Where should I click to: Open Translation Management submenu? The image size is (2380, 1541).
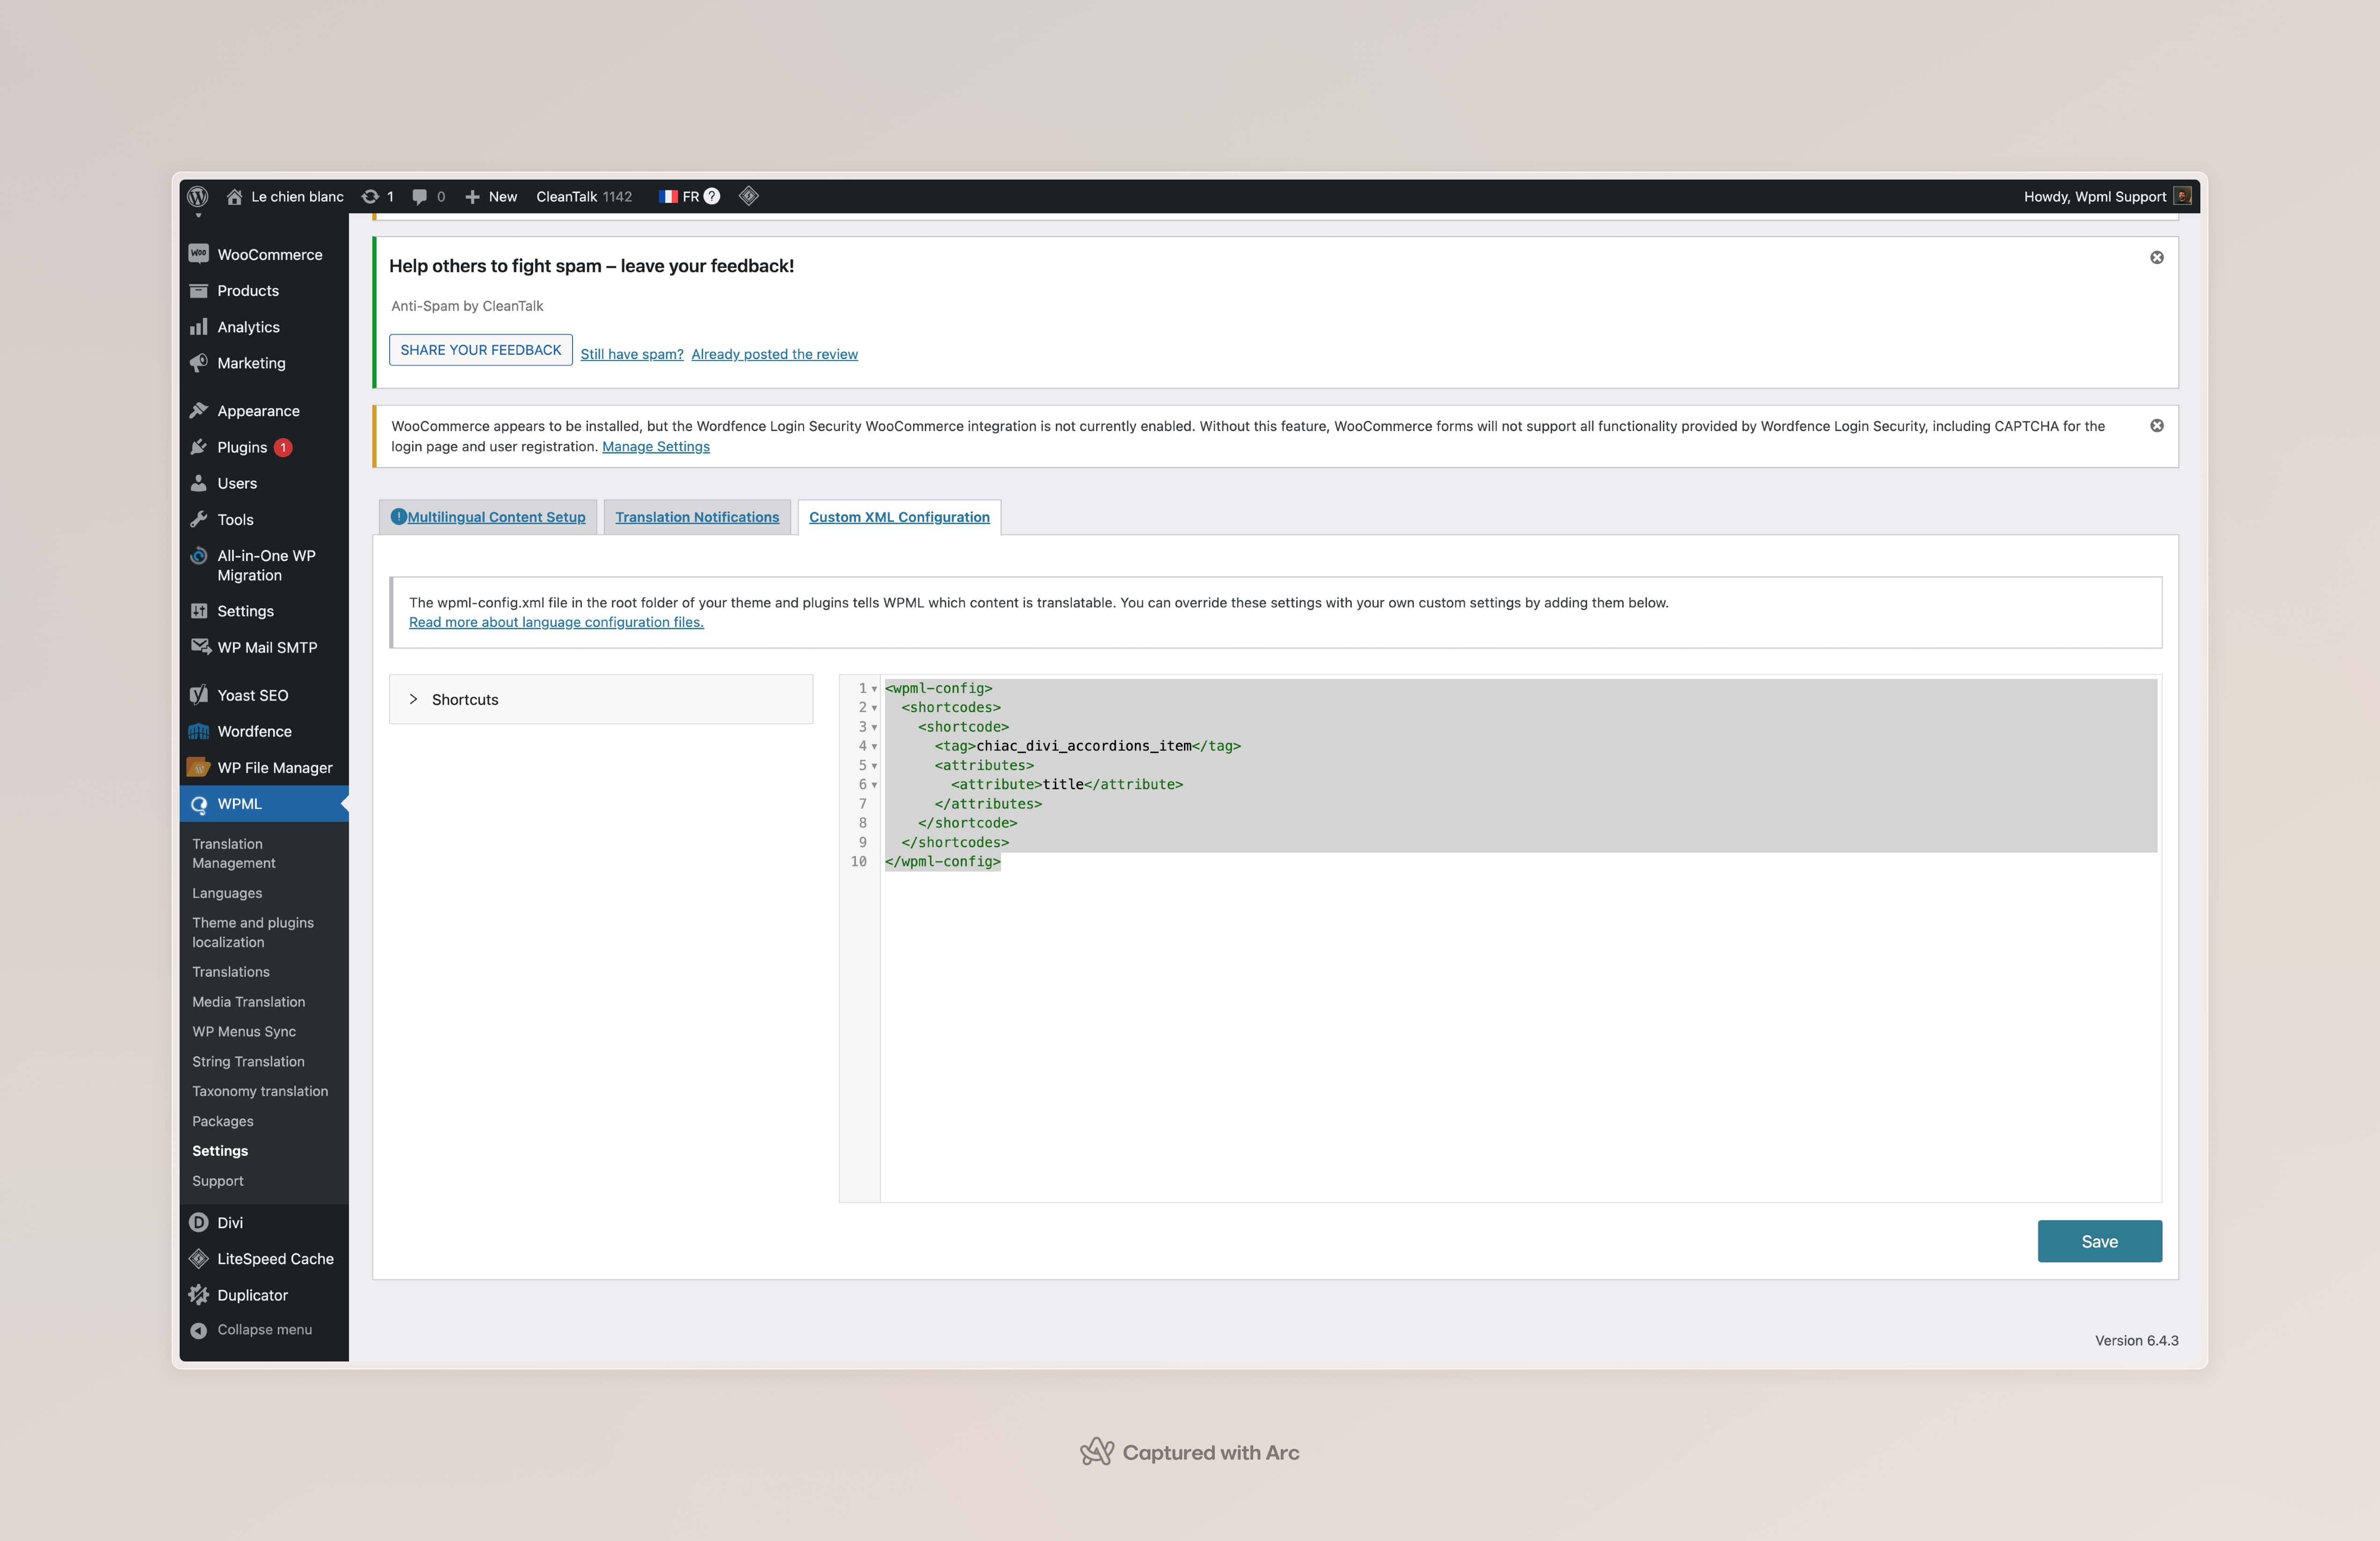click(x=234, y=853)
